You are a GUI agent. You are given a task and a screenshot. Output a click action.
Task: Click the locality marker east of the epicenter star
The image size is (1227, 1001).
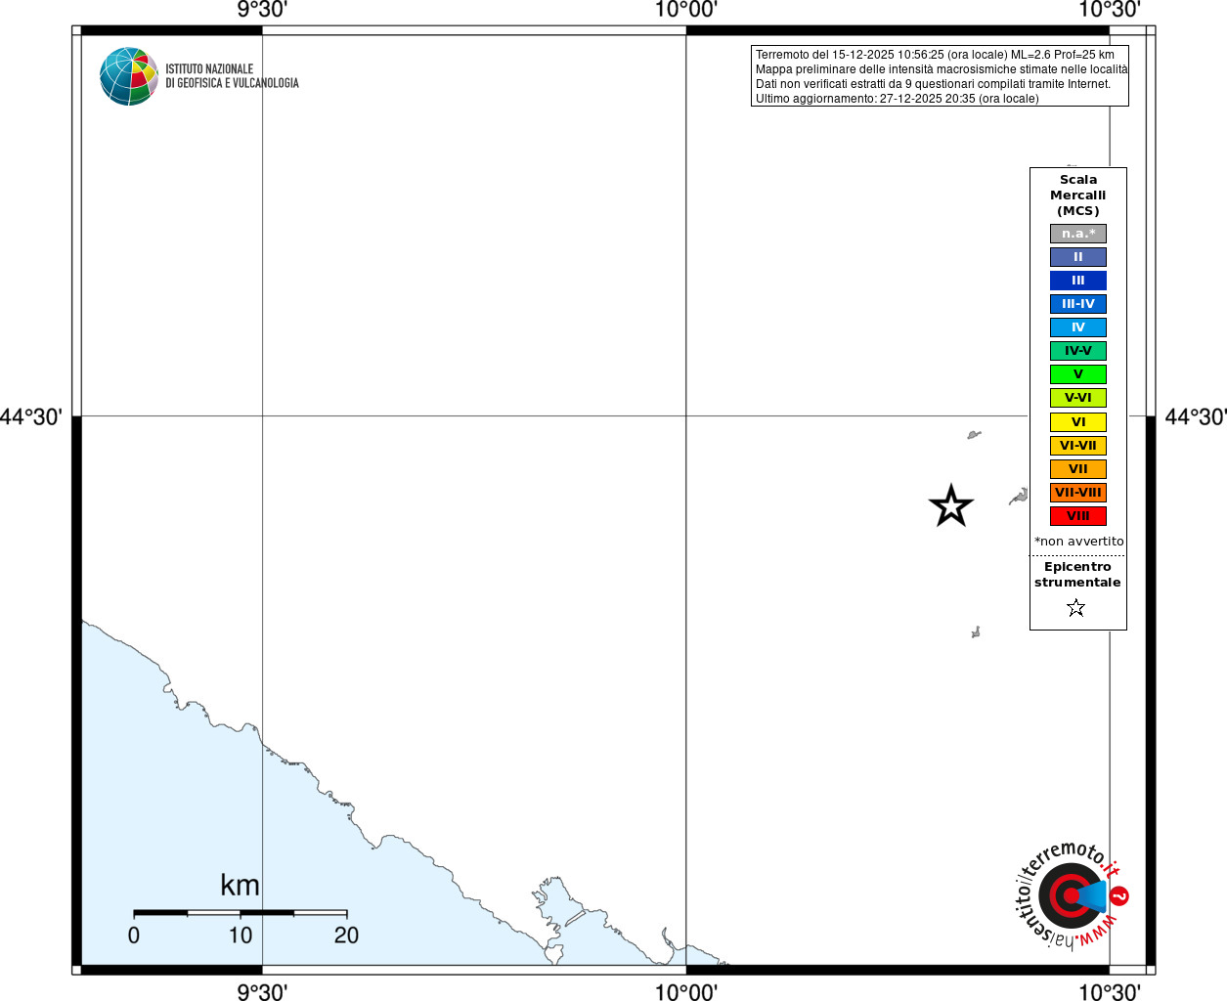(x=1019, y=497)
